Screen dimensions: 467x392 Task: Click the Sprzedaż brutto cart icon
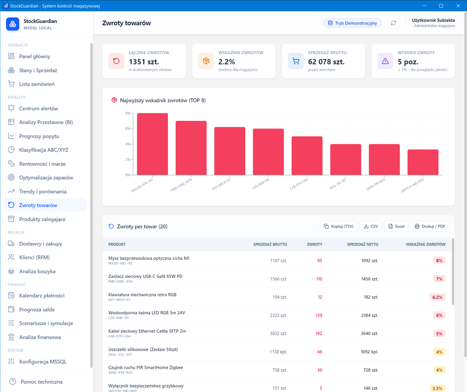296,61
